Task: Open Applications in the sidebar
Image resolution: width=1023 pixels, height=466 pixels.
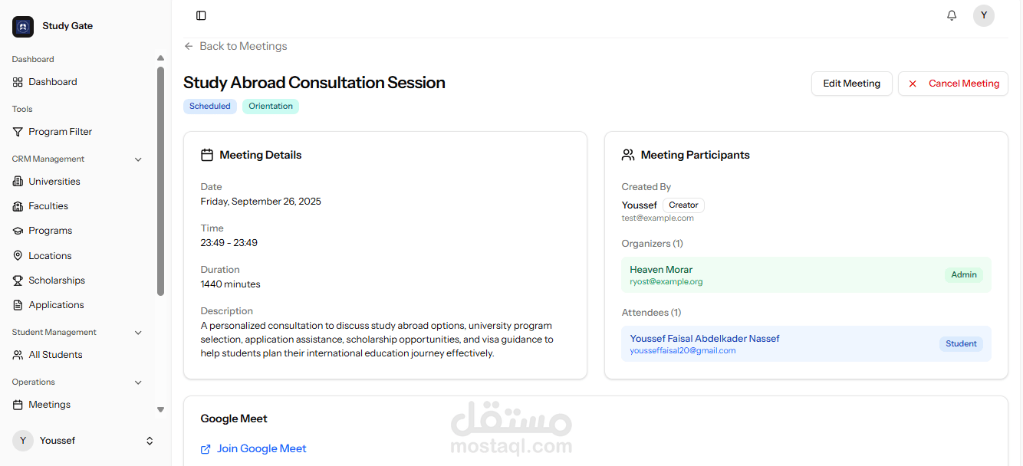Action: (x=56, y=305)
